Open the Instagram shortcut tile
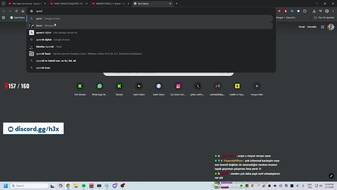 click(178, 89)
